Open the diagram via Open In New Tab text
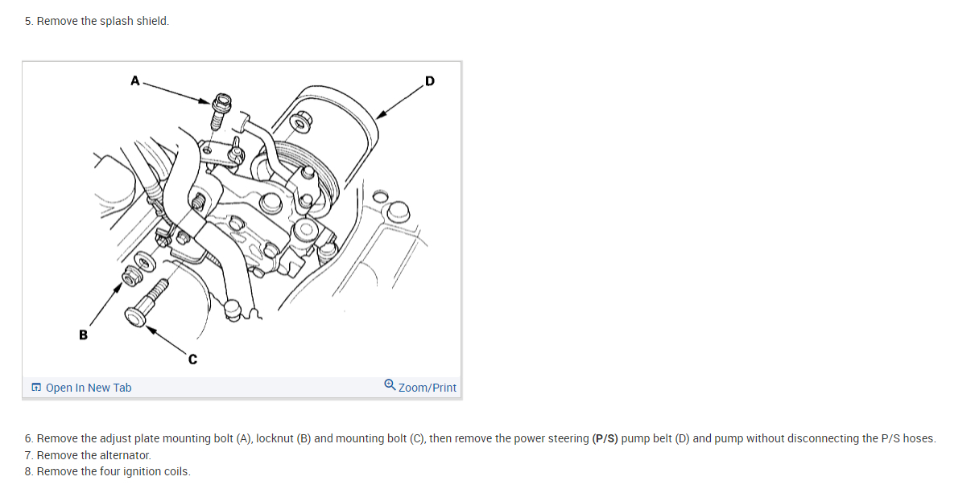 click(x=89, y=388)
